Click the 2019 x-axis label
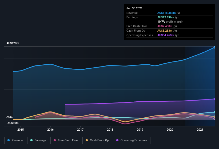This screenshot has height=149, width=219. click(x=140, y=130)
